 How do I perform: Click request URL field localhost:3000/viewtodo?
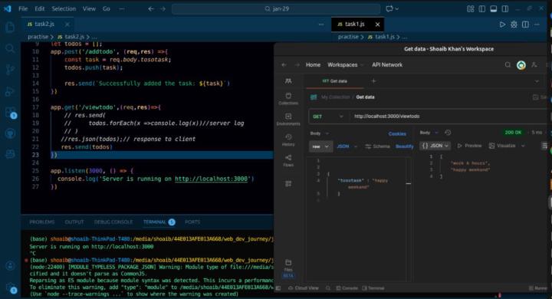[x=448, y=117]
